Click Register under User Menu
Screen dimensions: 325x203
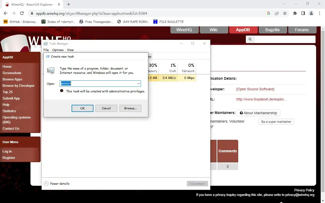tap(9, 158)
